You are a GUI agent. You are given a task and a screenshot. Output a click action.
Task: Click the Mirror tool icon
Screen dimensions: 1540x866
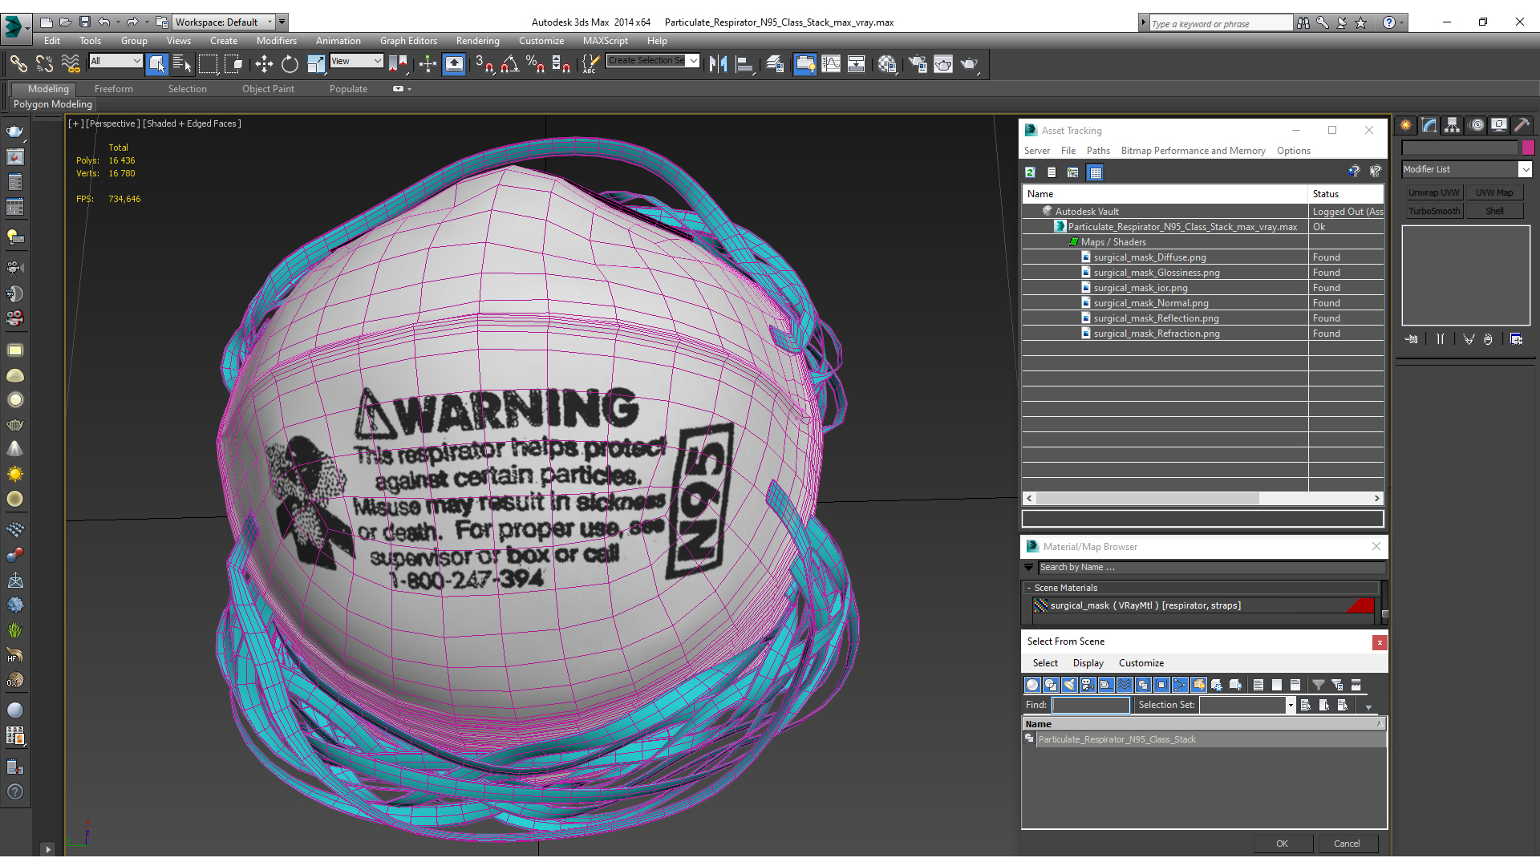(x=718, y=64)
